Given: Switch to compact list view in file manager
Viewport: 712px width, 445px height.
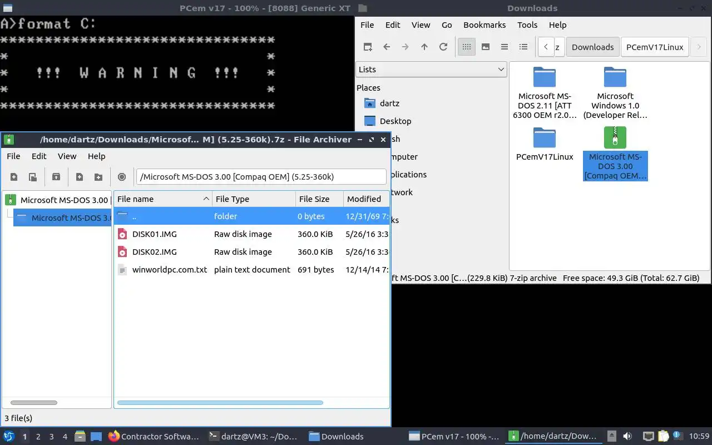Looking at the screenshot, I should pyautogui.click(x=505, y=47).
